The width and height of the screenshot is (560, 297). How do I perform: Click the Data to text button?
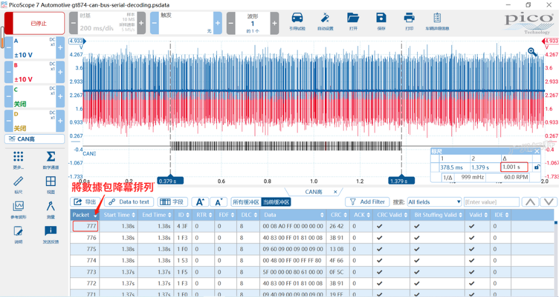point(129,202)
